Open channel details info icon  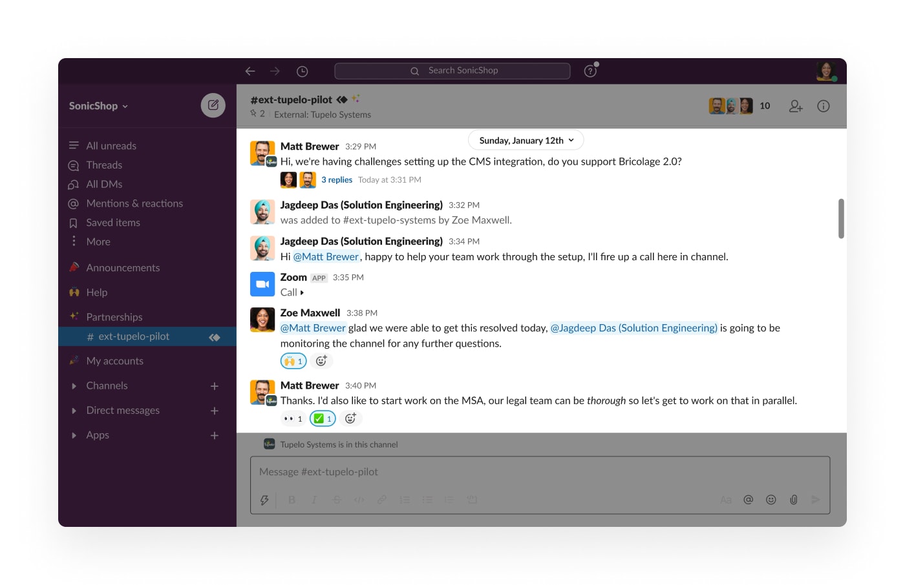[x=823, y=106]
